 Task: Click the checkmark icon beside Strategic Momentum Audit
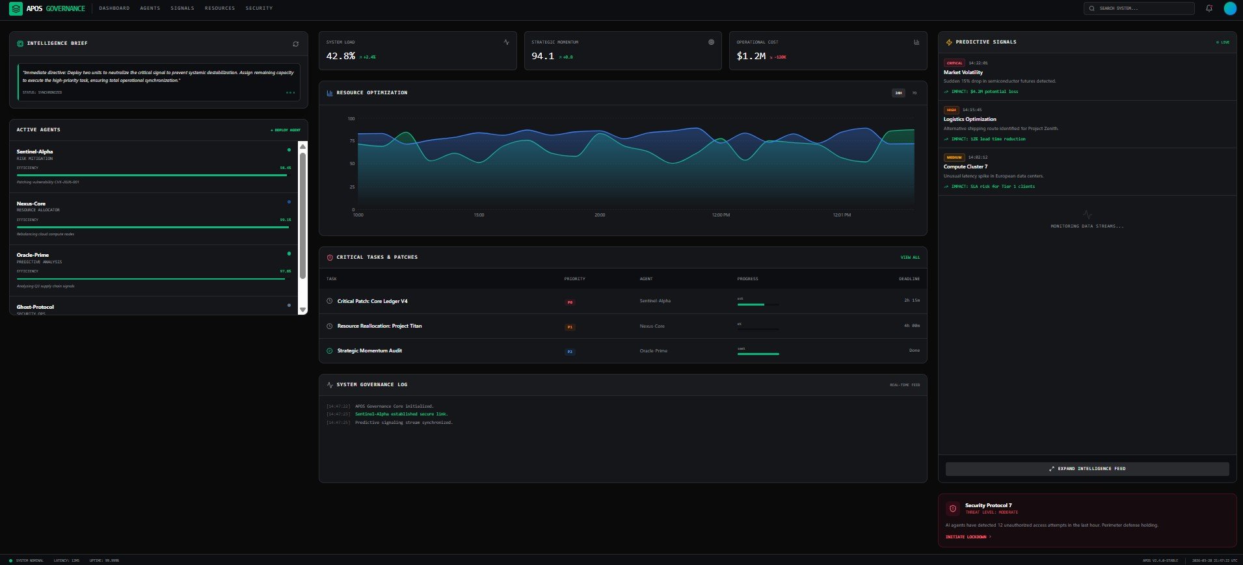[330, 350]
